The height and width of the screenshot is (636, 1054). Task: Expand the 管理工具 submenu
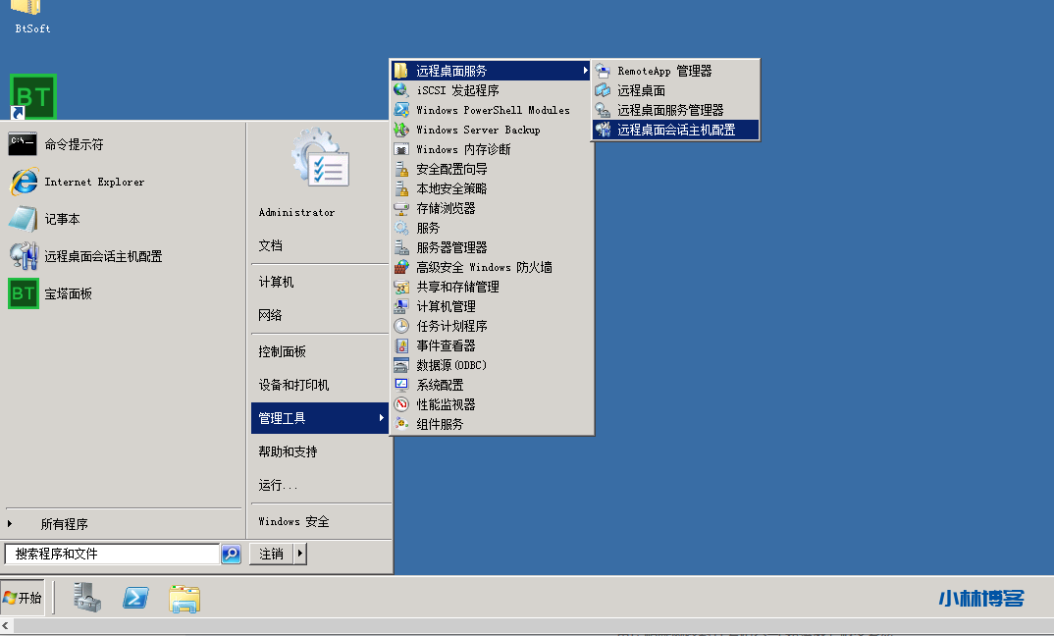click(320, 418)
